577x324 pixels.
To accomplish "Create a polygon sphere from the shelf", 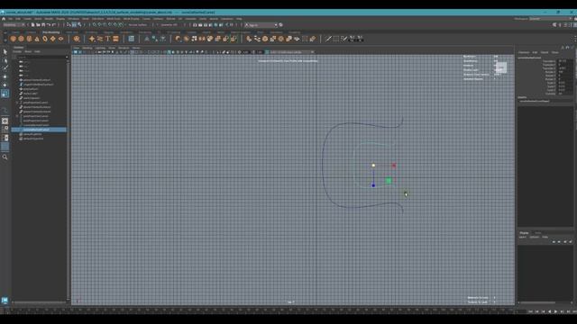I will (x=14, y=39).
